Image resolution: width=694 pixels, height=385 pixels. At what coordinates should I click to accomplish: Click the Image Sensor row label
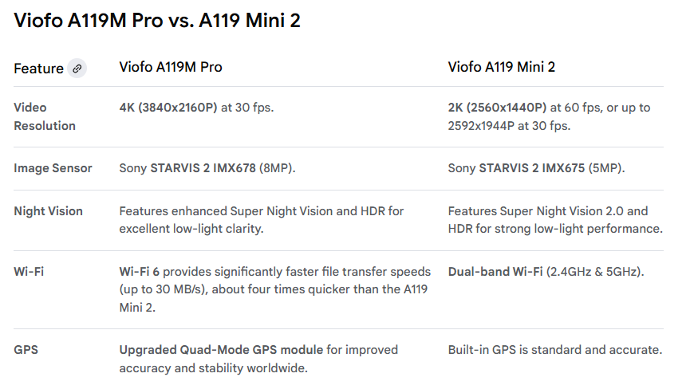53,168
